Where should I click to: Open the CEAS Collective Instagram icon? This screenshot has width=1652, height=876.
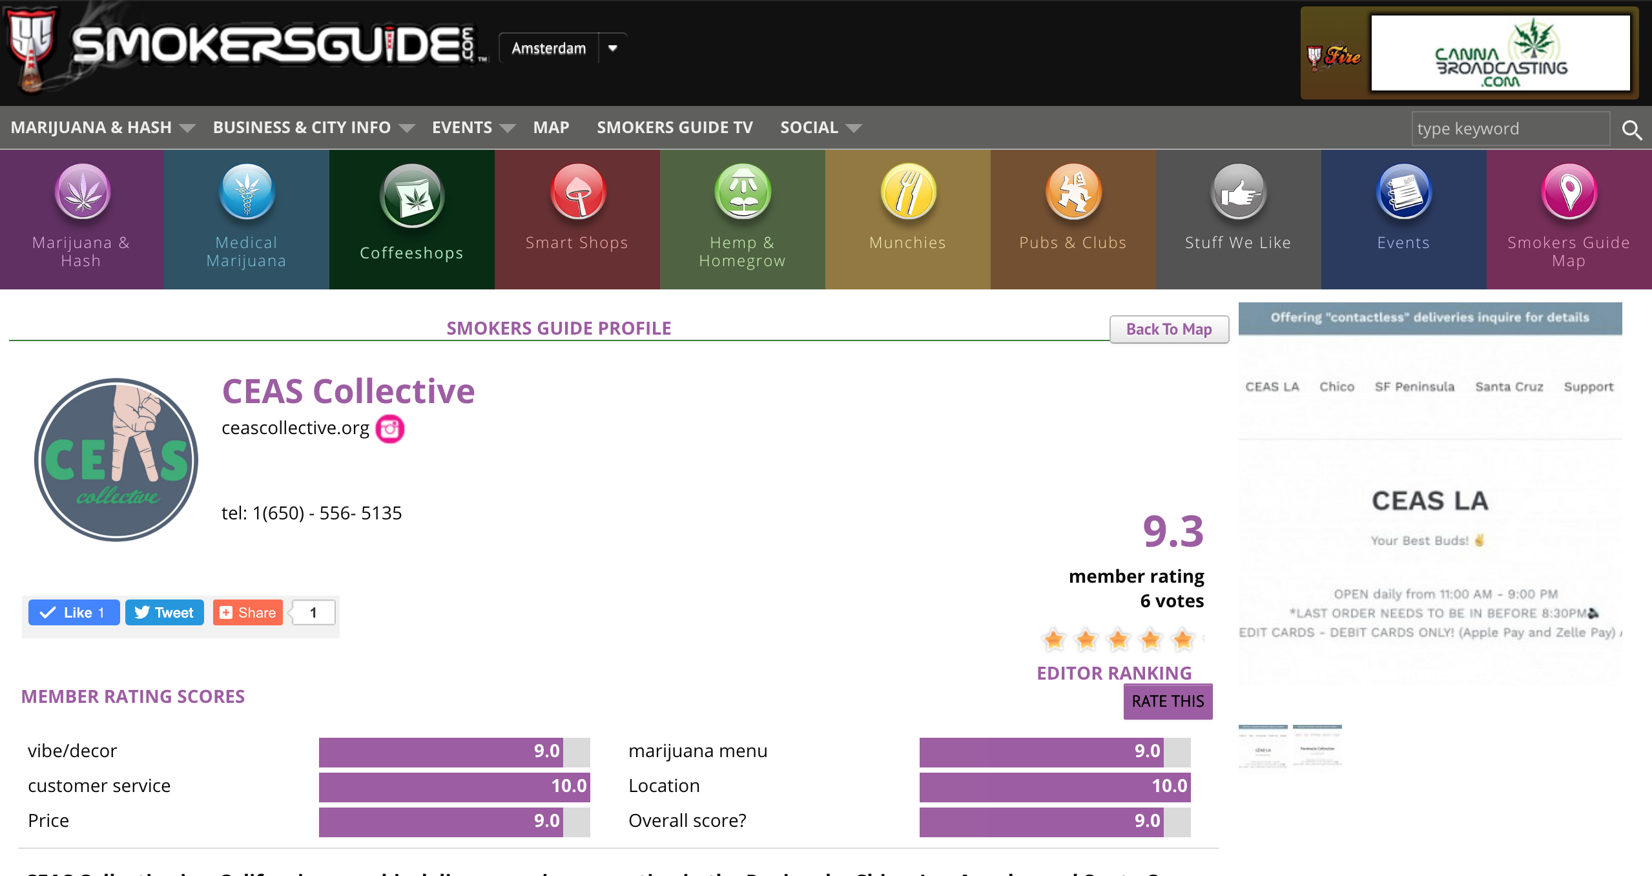pyautogui.click(x=390, y=429)
